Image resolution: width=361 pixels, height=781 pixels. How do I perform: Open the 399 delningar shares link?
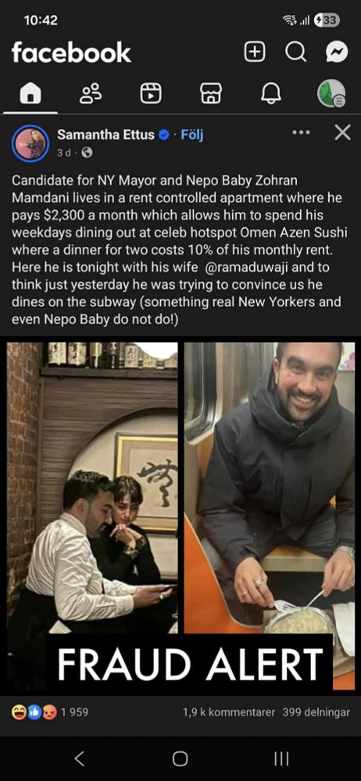tap(316, 712)
